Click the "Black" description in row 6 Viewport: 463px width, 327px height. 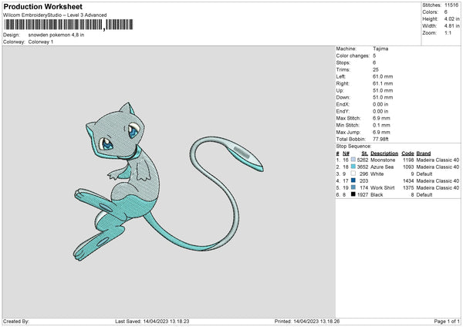click(377, 195)
